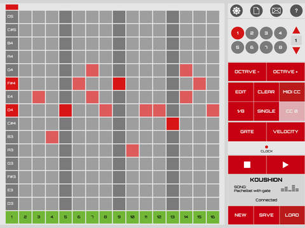Click the A3 note label

coord(11,150)
